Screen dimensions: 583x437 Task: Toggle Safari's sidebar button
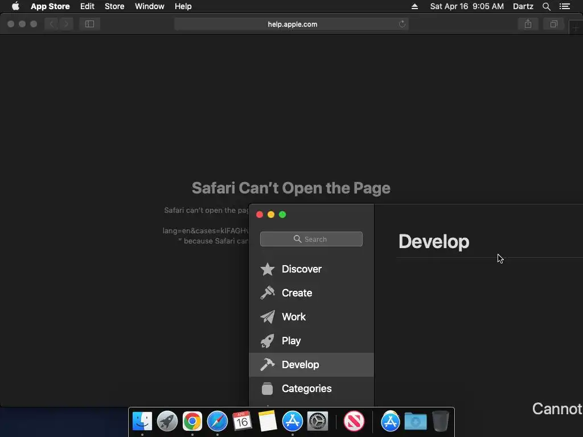coord(89,24)
